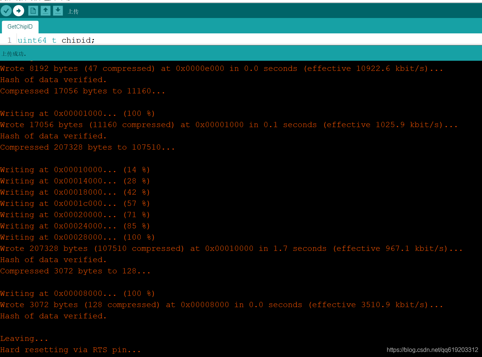Screen dimensions: 482x357
Task: Click 'Writing at 0x00001000... (100 %)' line
Action: [x=78, y=114]
